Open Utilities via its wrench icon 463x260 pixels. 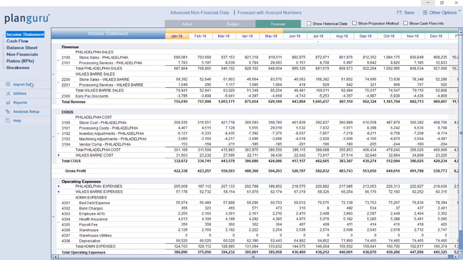point(8,94)
